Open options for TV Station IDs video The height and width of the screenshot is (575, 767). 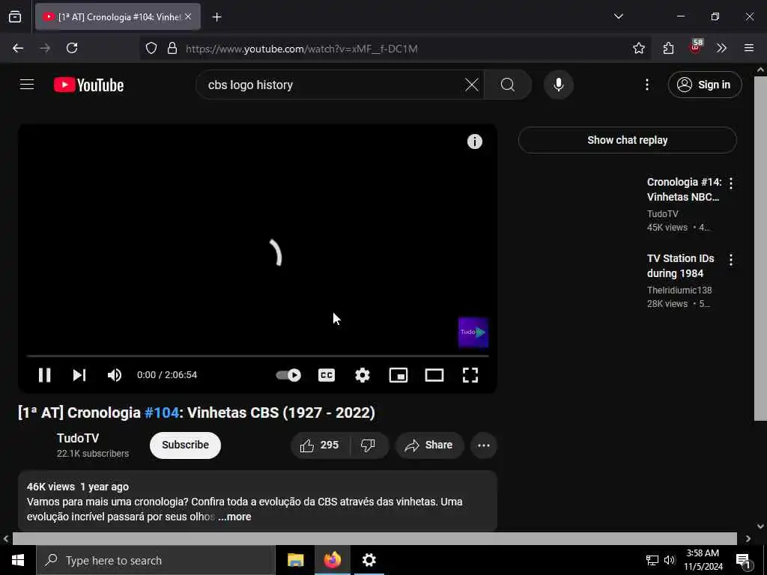click(x=731, y=260)
